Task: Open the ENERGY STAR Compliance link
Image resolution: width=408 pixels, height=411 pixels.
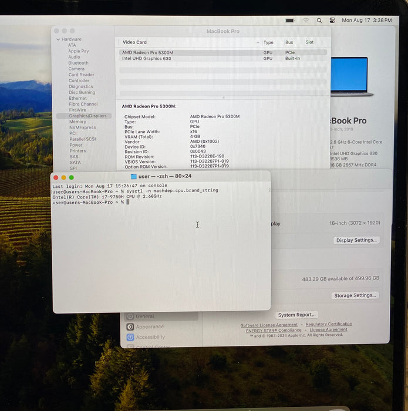Action: tap(274, 331)
